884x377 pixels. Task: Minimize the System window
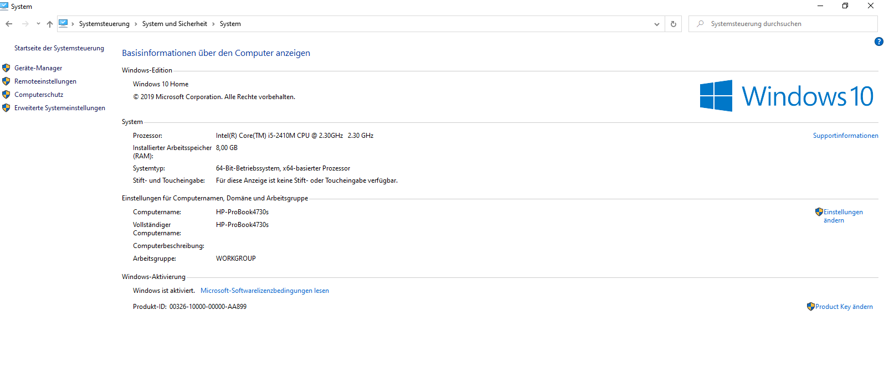pyautogui.click(x=820, y=6)
